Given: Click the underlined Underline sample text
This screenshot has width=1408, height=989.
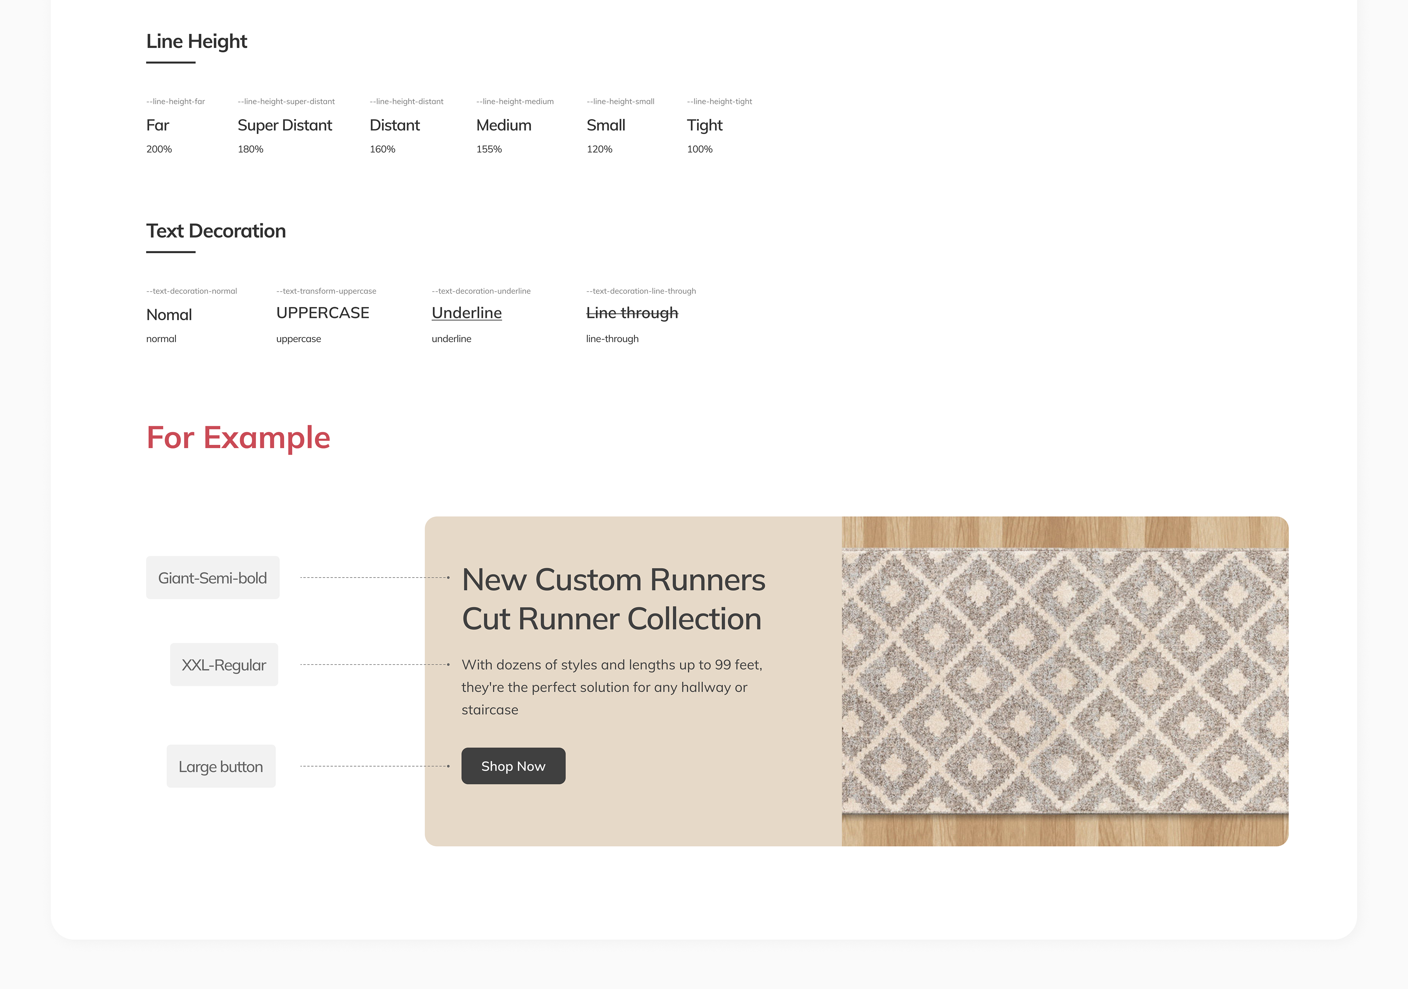Looking at the screenshot, I should pos(467,313).
